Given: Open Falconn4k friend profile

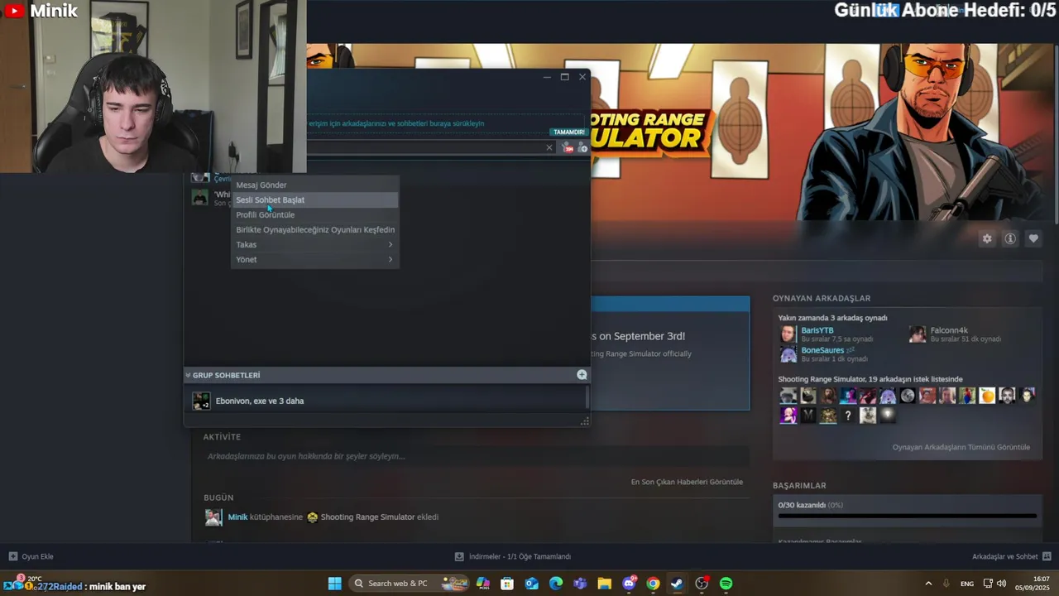Looking at the screenshot, I should 949,330.
